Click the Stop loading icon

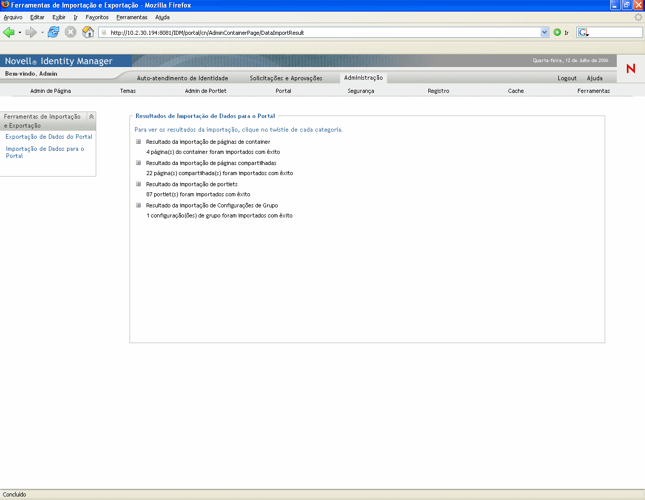71,32
